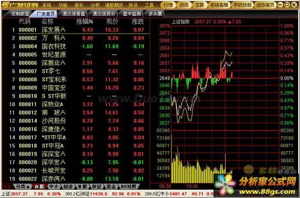Click the gold 交易 button

point(199,5)
